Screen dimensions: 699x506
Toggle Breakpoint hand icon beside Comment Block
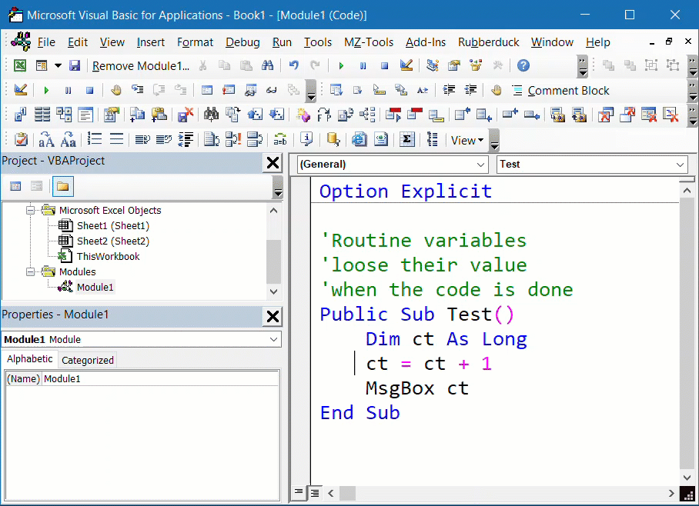(497, 91)
